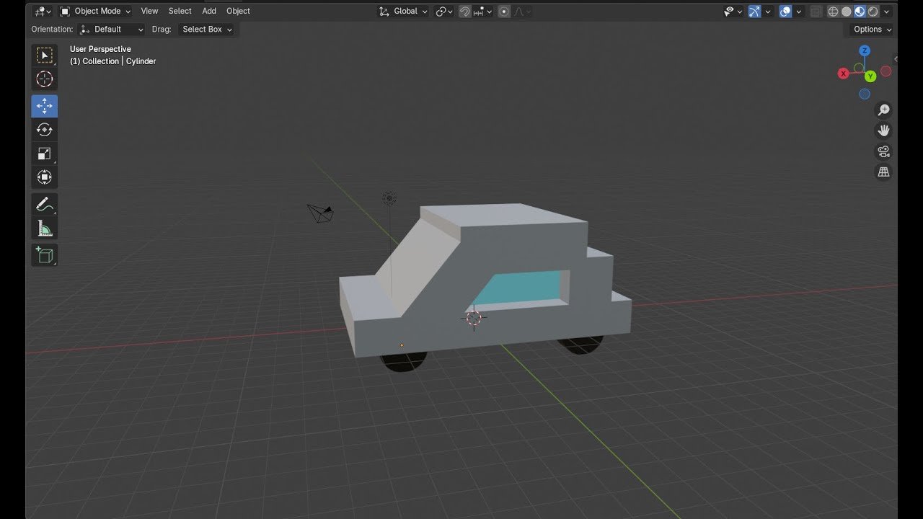Viewport: 923px width, 519px height.
Task: Click the hand pan view icon
Action: pos(883,130)
